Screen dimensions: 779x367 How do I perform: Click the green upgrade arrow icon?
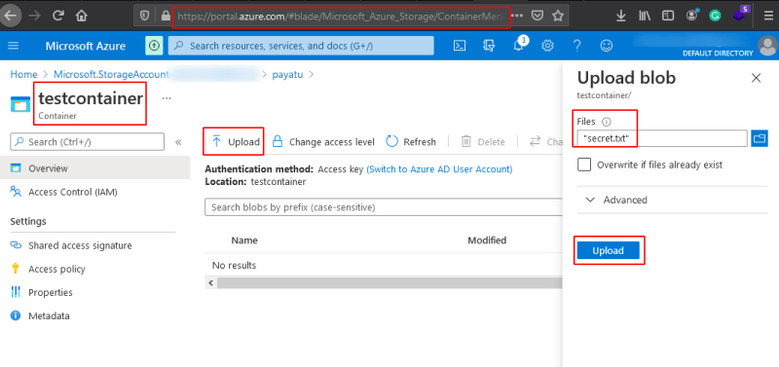coord(154,46)
